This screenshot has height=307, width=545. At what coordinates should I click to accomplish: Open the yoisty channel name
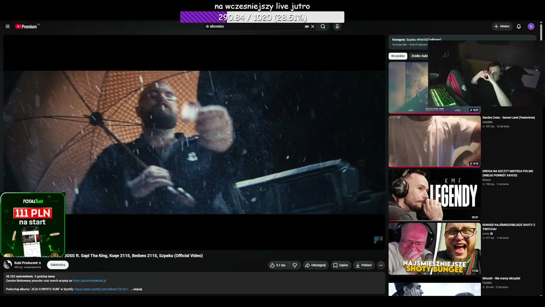pyautogui.click(x=486, y=234)
